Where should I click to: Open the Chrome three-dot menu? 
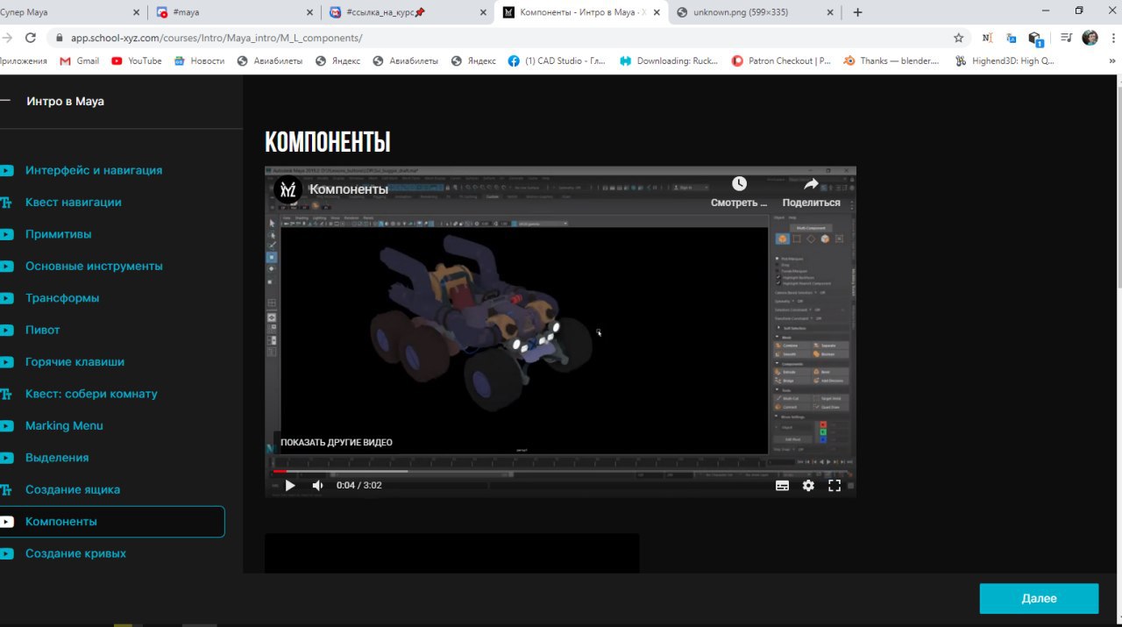[x=1113, y=38]
